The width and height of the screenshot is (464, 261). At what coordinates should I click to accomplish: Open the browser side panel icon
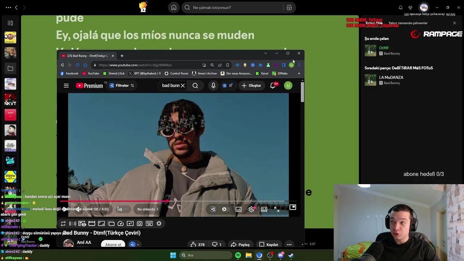283,65
